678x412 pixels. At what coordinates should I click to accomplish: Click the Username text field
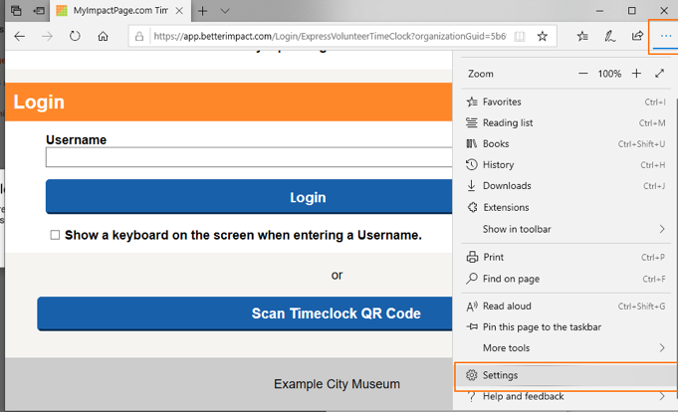(x=249, y=157)
